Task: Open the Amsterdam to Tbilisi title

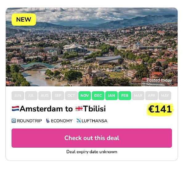Action: click(x=59, y=109)
